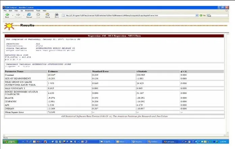Click the Stop loading icon

pyautogui.click(x=38, y=15)
